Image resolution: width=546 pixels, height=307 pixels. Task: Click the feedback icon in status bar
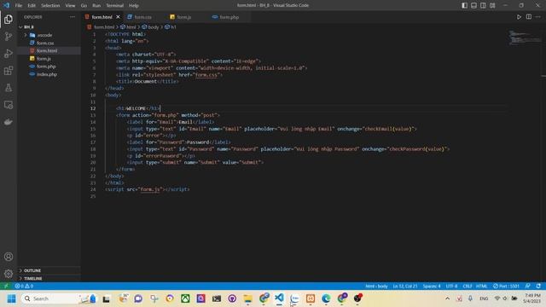[x=528, y=287]
